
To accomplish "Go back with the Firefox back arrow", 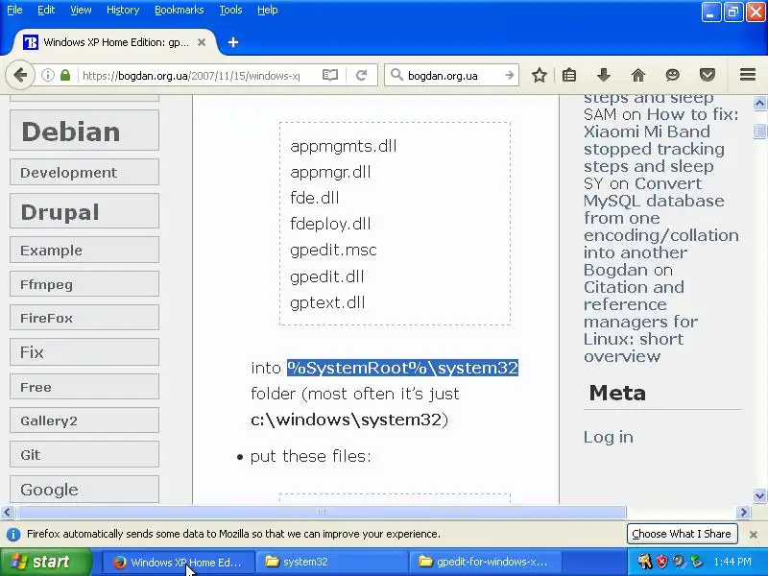I will pyautogui.click(x=20, y=76).
